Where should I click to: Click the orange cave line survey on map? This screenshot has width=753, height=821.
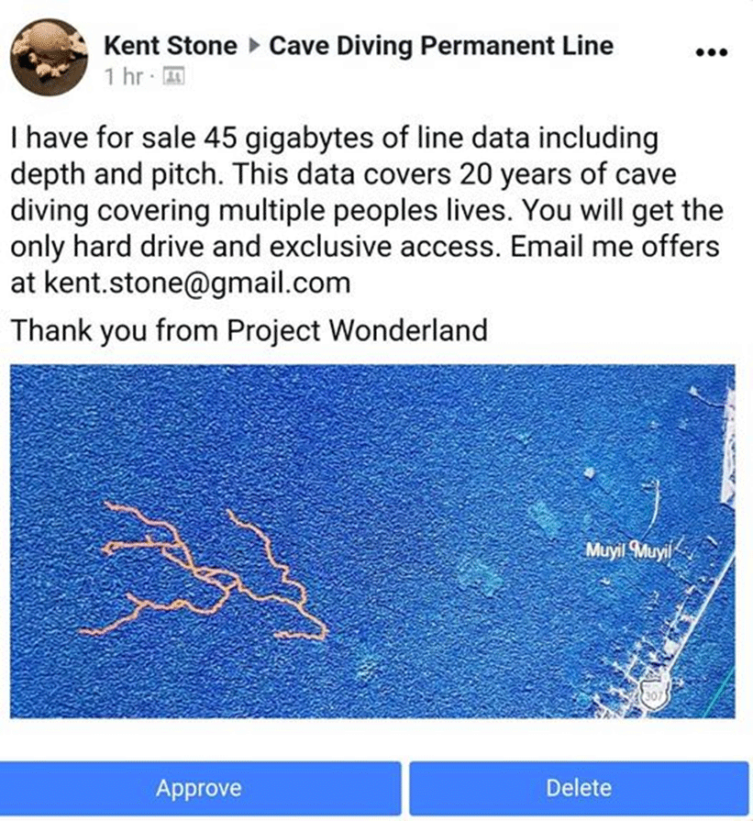205,571
